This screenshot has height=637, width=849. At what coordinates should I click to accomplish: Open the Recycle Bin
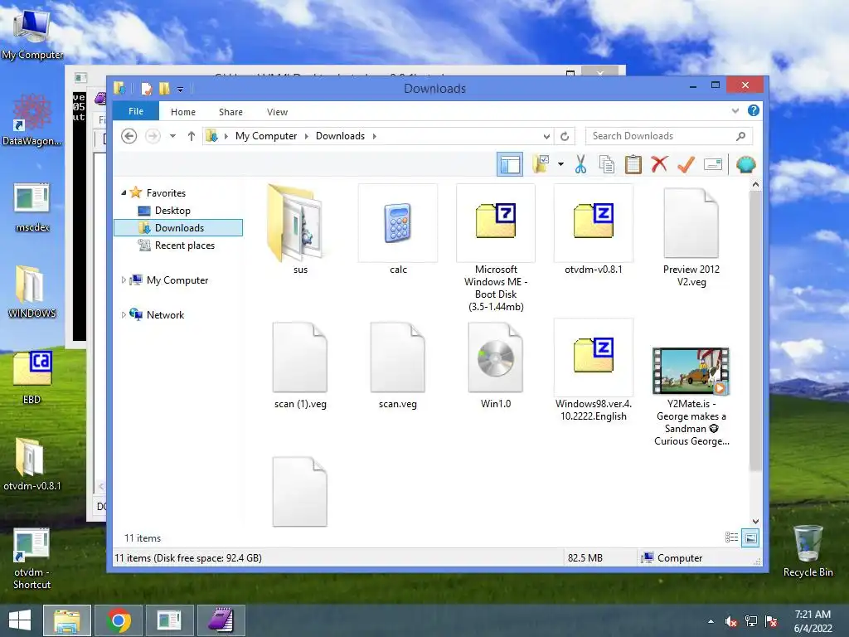808,551
